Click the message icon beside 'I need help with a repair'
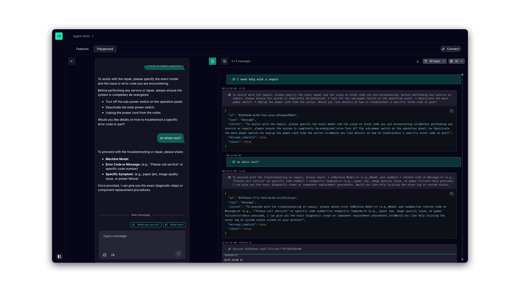 pos(234,79)
